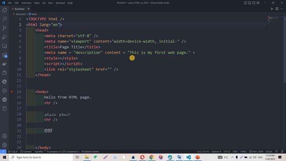Open the Selection menu
The image size is (286, 161).
[x=26, y=3]
